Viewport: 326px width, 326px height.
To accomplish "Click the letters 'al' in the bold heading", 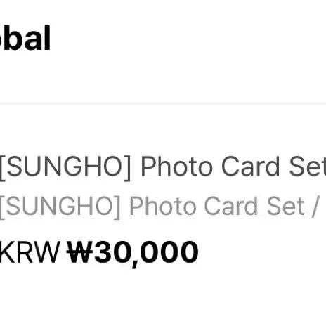I will coord(39,38).
